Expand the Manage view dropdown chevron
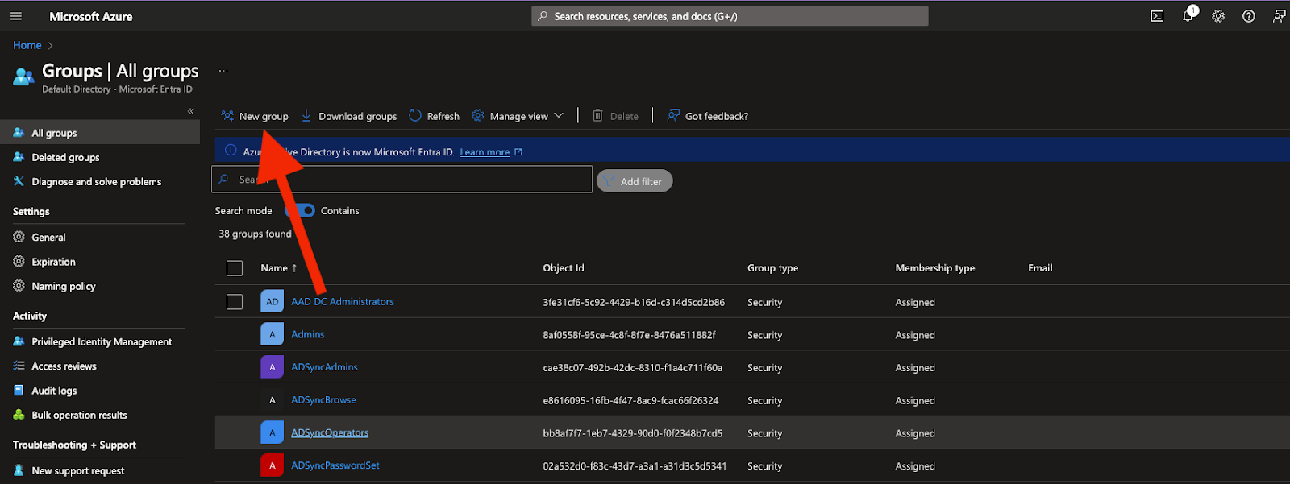1290x484 pixels. click(x=559, y=116)
